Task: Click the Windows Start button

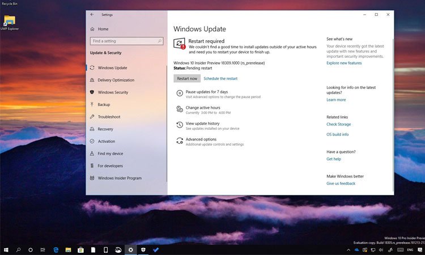Action: pyautogui.click(x=6, y=249)
